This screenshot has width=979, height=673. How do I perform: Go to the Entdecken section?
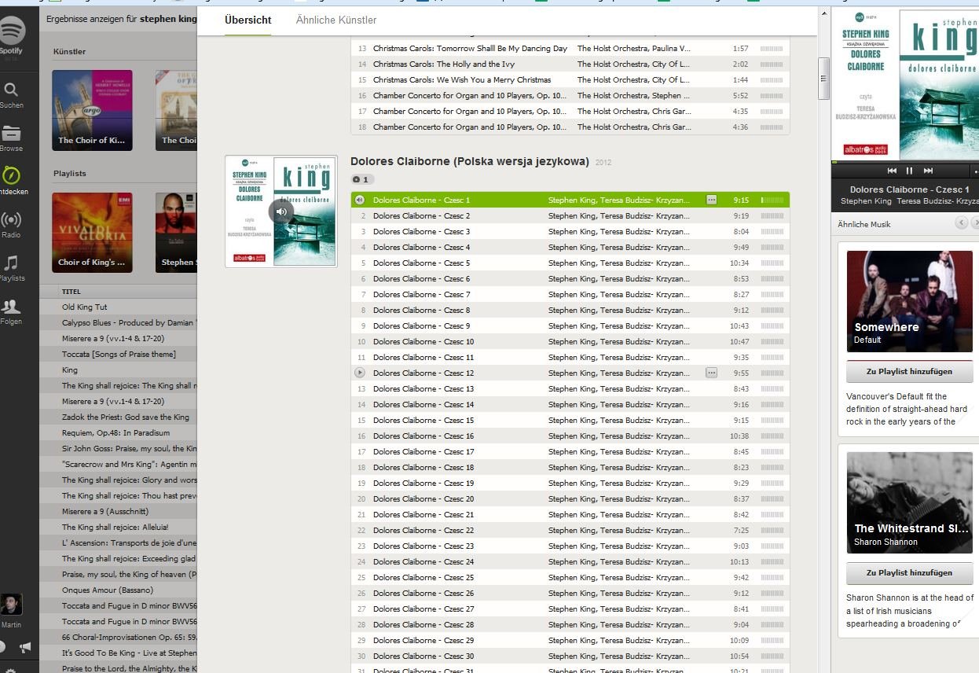tap(12, 181)
